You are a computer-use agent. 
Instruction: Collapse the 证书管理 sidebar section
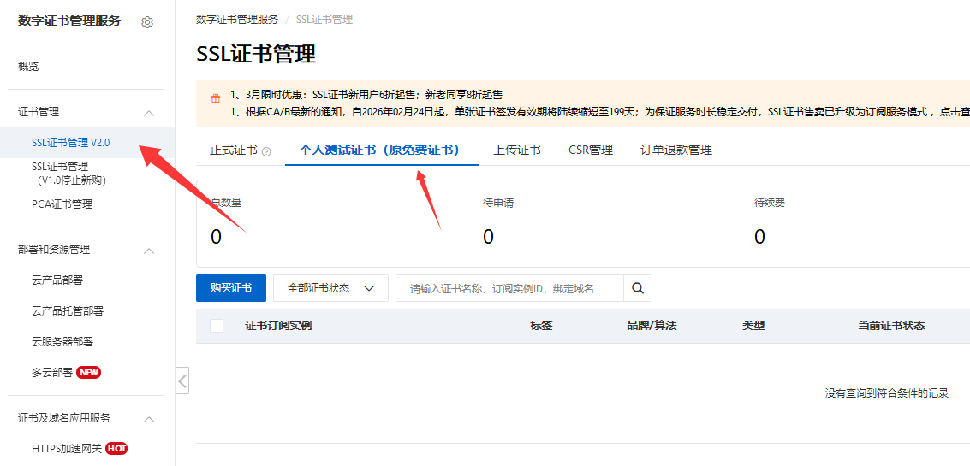149,113
